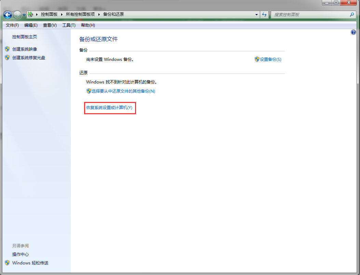The image size is (360, 275).
Task: Click 选择要从中还原文件的其他备份(N) link
Action: [123, 91]
